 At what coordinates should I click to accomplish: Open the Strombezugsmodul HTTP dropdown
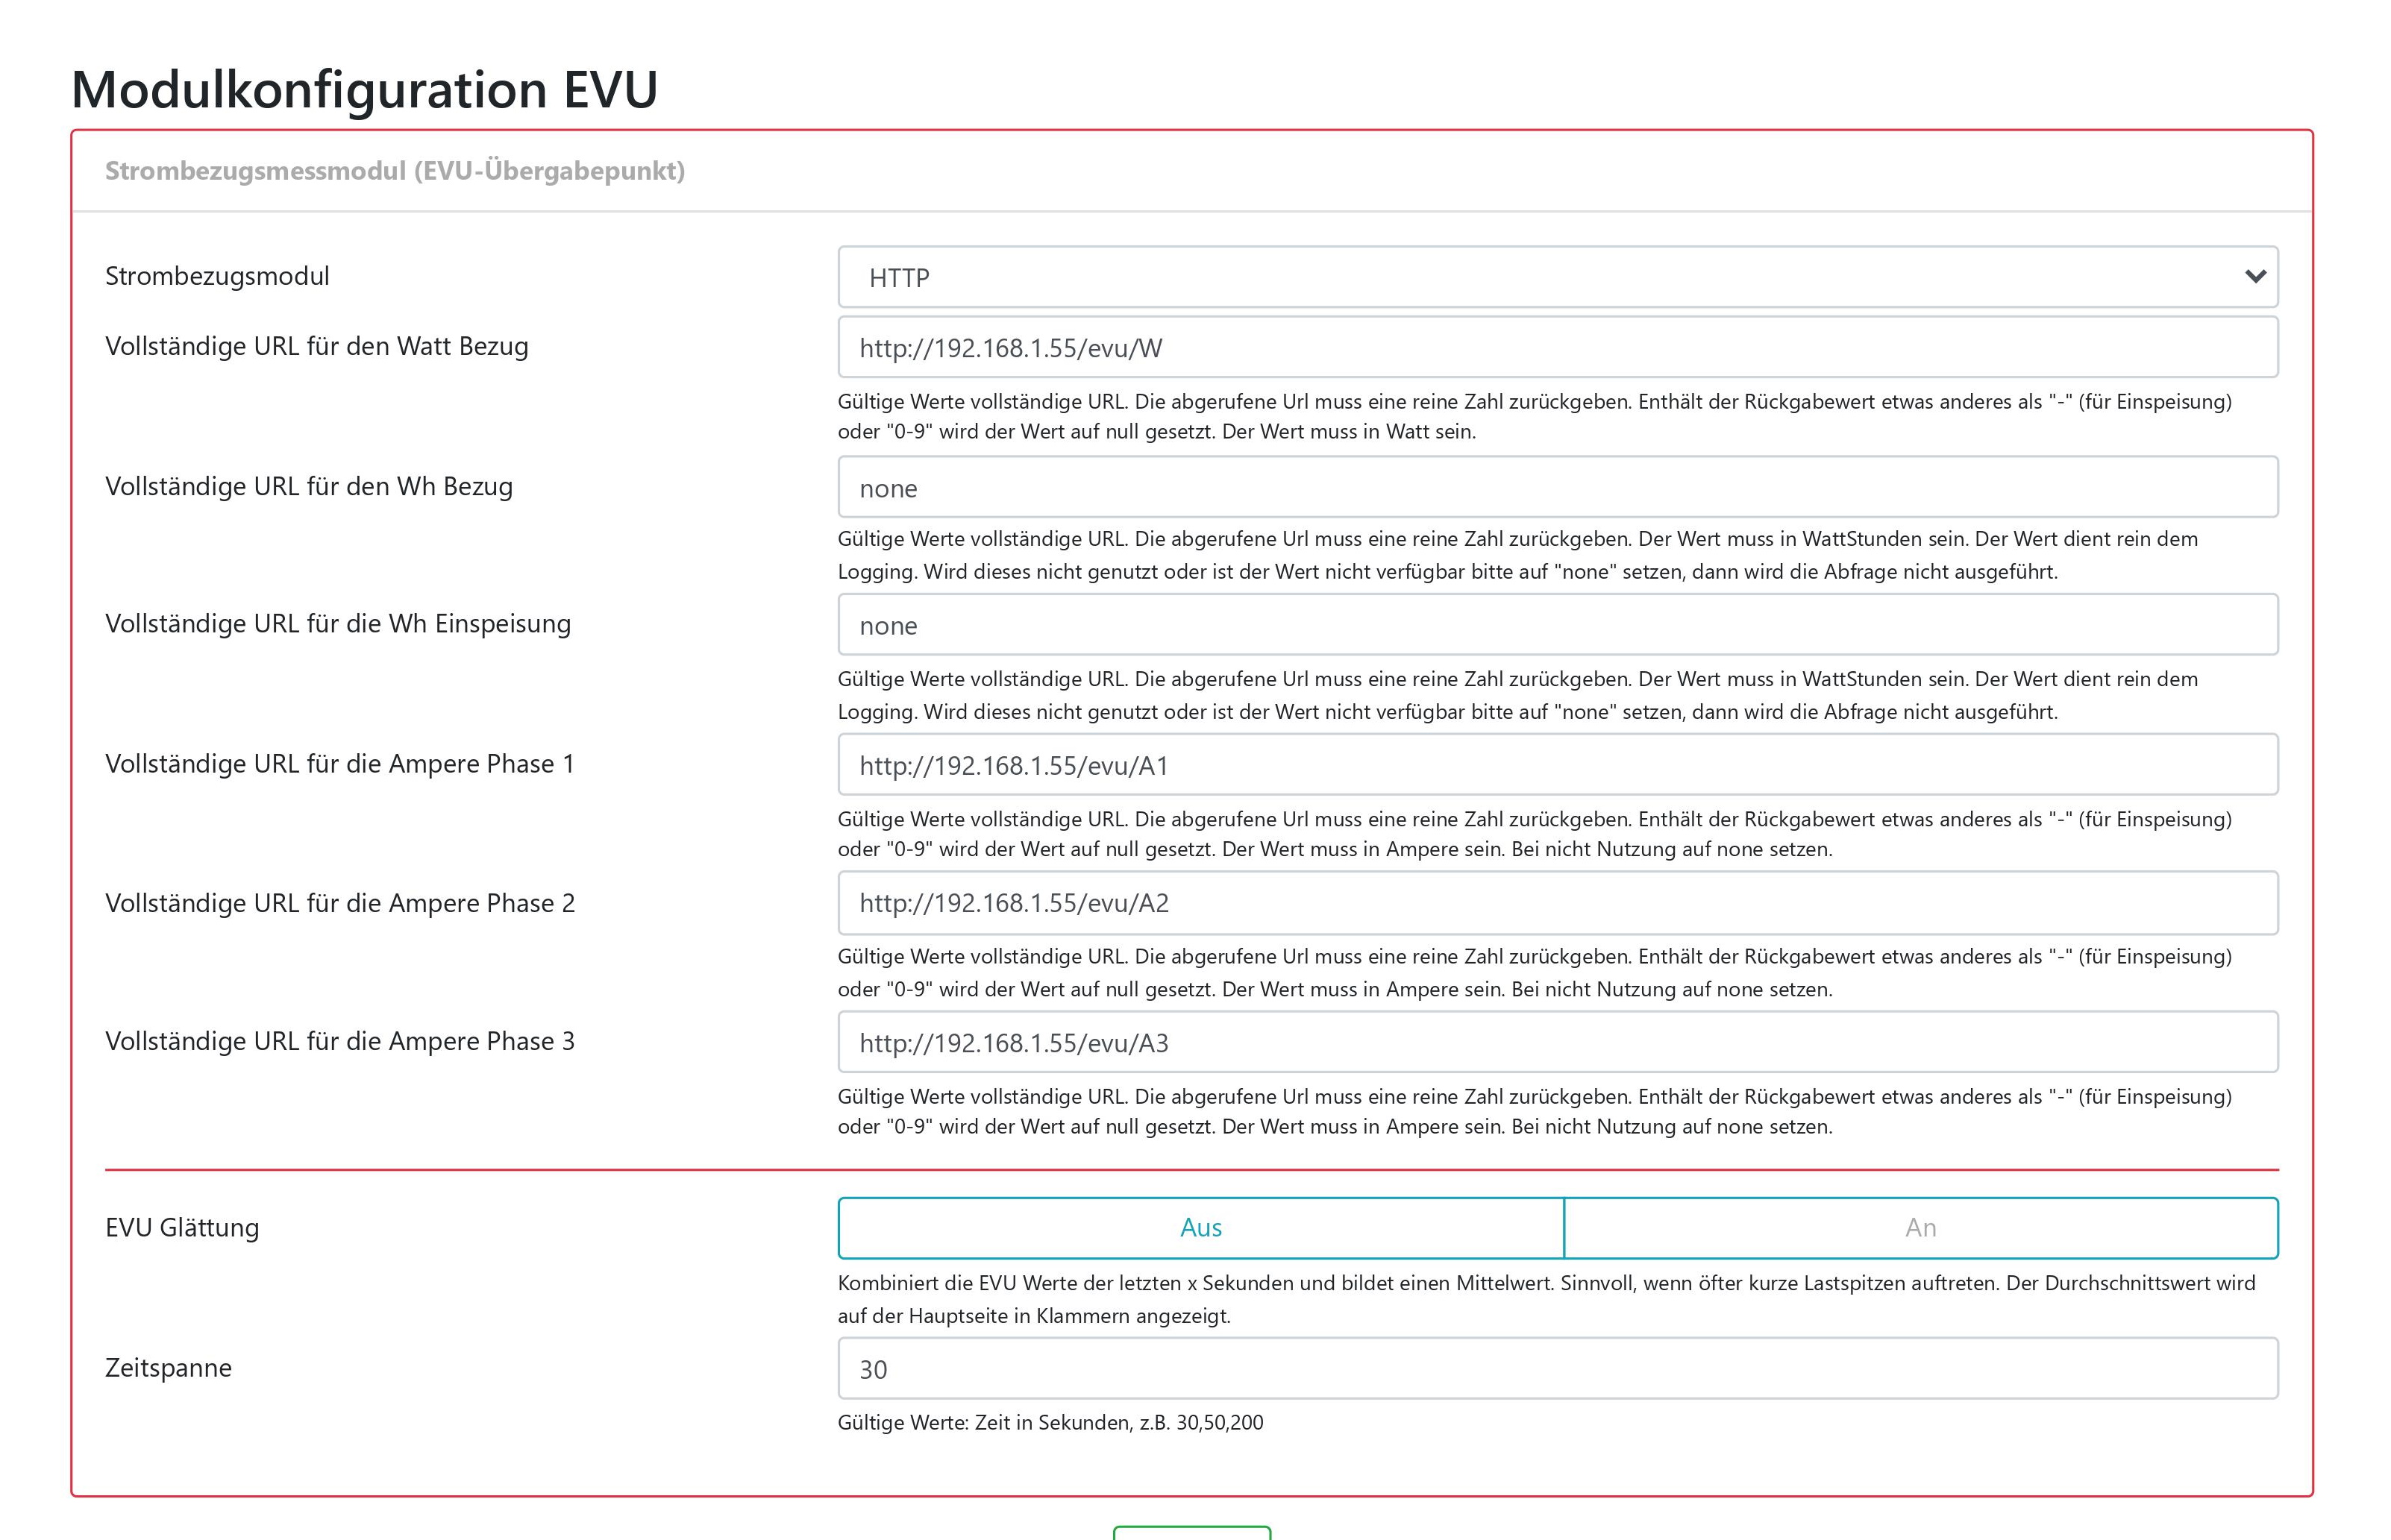click(1541, 277)
